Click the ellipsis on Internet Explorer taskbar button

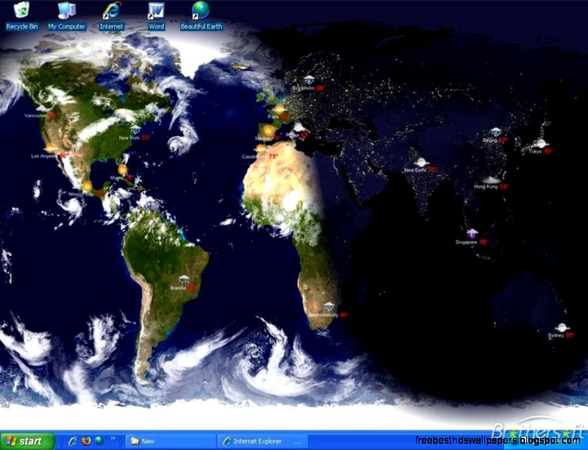click(296, 442)
